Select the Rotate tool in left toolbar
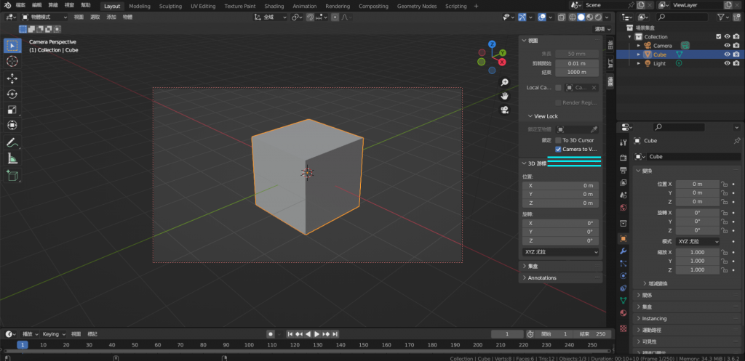Viewport: 745px width, 361px height. point(12,94)
